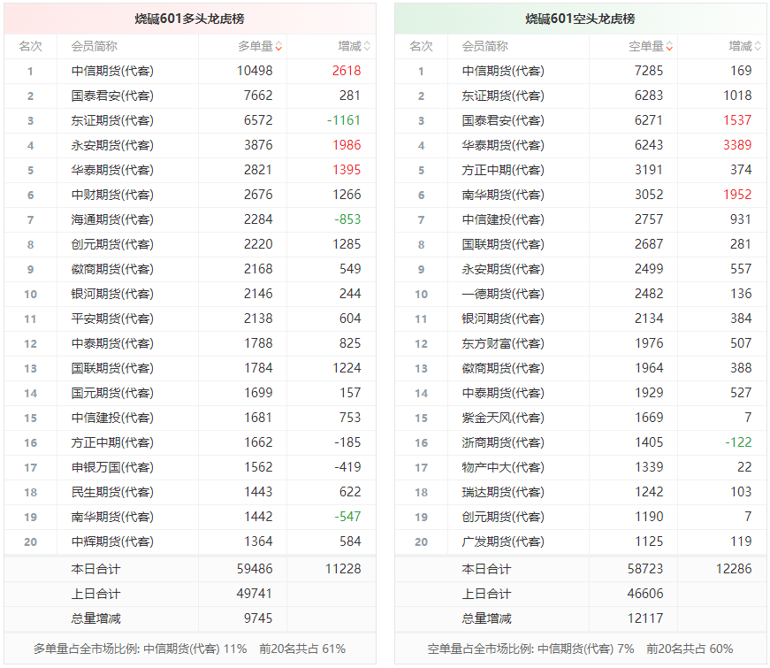
Task: Click 本日合计 value 59486
Action: (255, 569)
